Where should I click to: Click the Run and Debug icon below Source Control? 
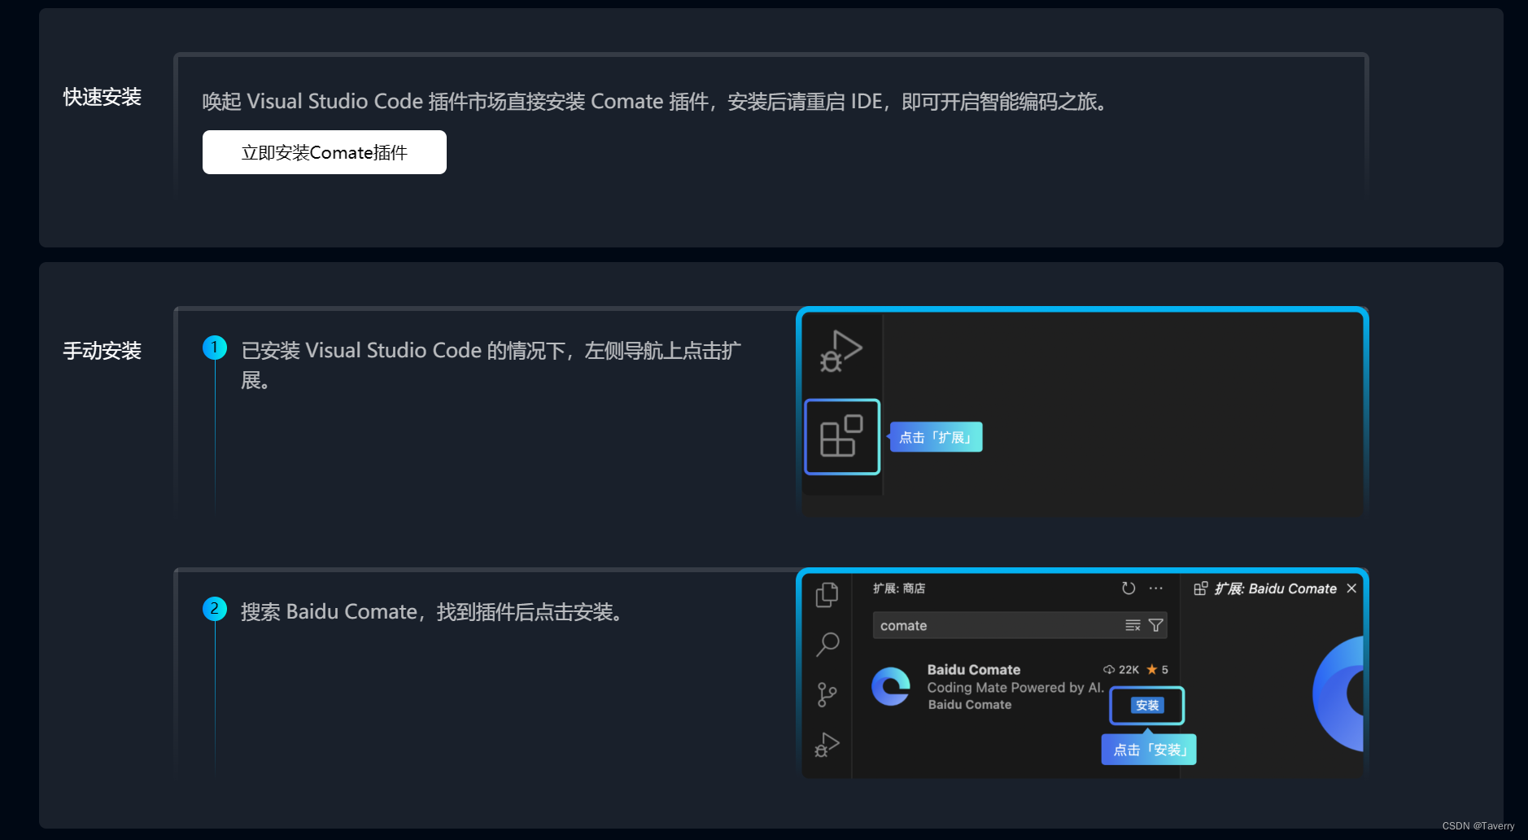pos(827,745)
